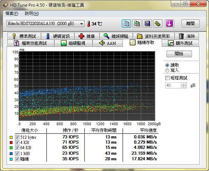The width and height of the screenshot is (209, 171).
Task: Switch to the 錯誤掃瞄 error scan tab
Action: 116,36
